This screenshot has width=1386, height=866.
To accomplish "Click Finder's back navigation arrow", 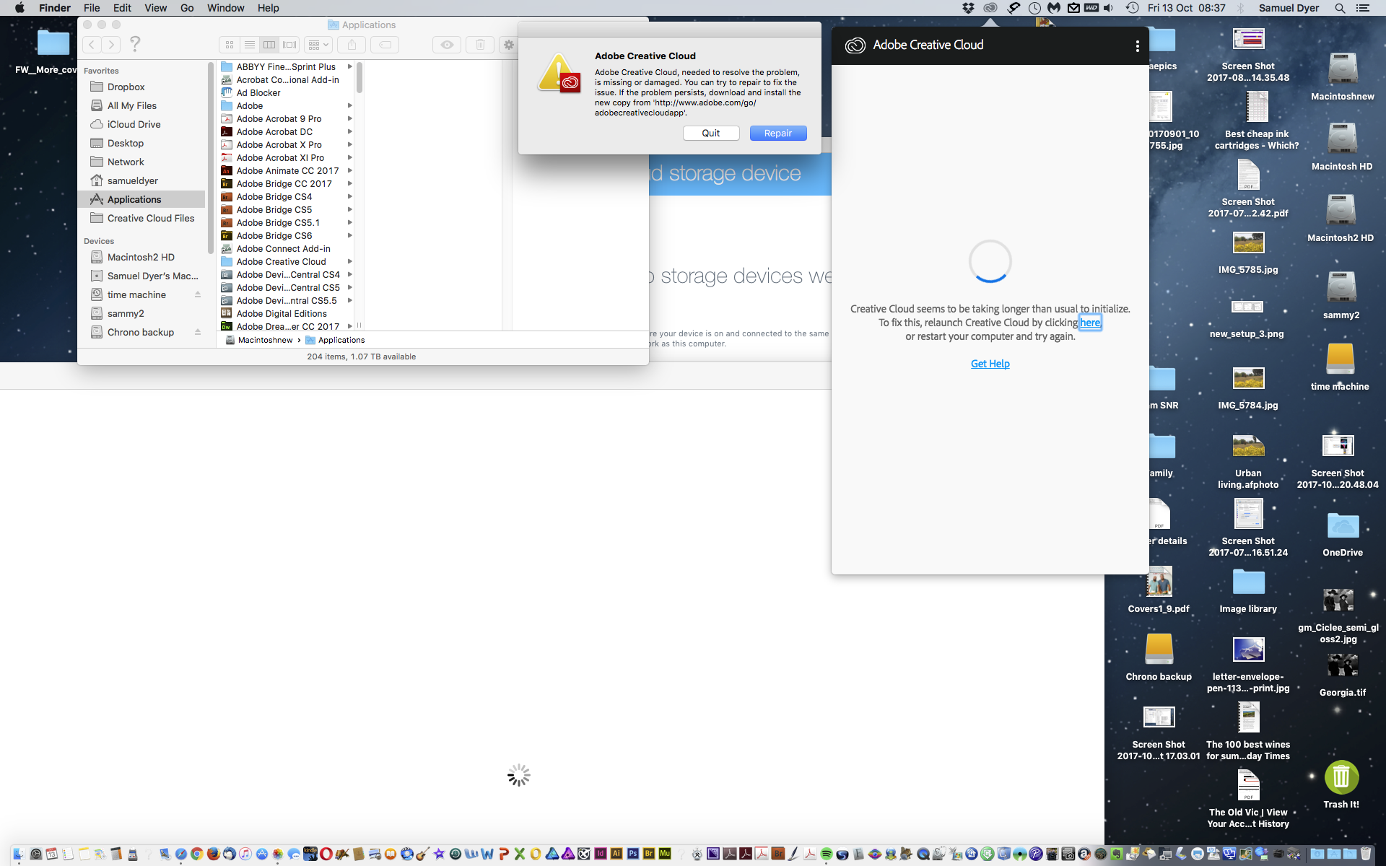I will point(92,45).
